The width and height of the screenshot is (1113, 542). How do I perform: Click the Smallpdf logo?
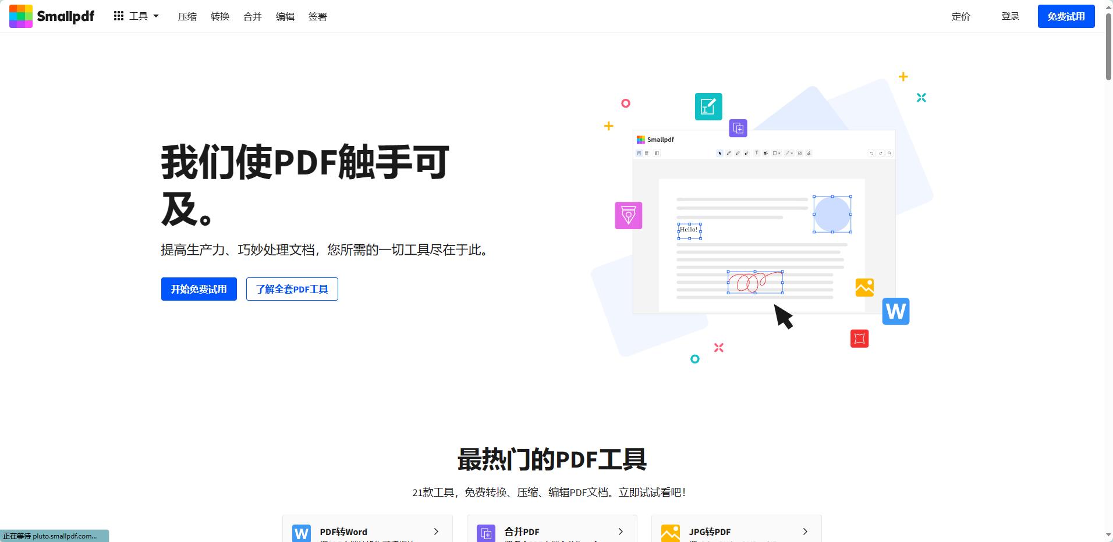point(51,16)
